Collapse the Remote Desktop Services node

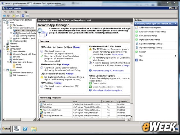coord(8,28)
